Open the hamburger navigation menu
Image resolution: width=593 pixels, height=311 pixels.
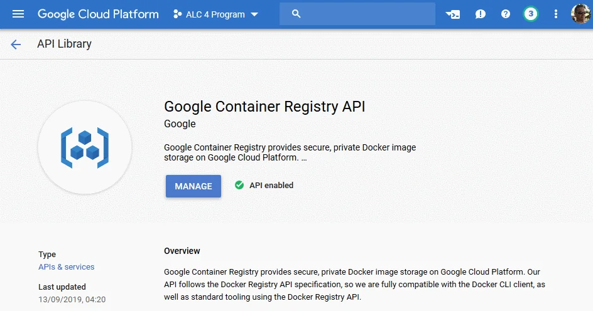[x=18, y=14]
